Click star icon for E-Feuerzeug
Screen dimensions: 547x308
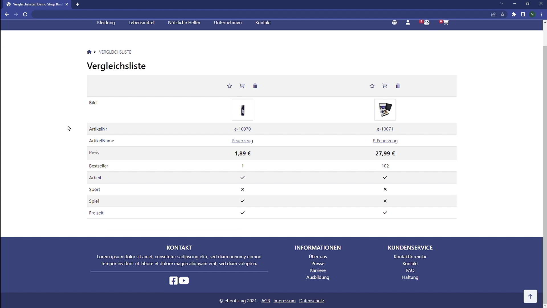click(x=372, y=86)
